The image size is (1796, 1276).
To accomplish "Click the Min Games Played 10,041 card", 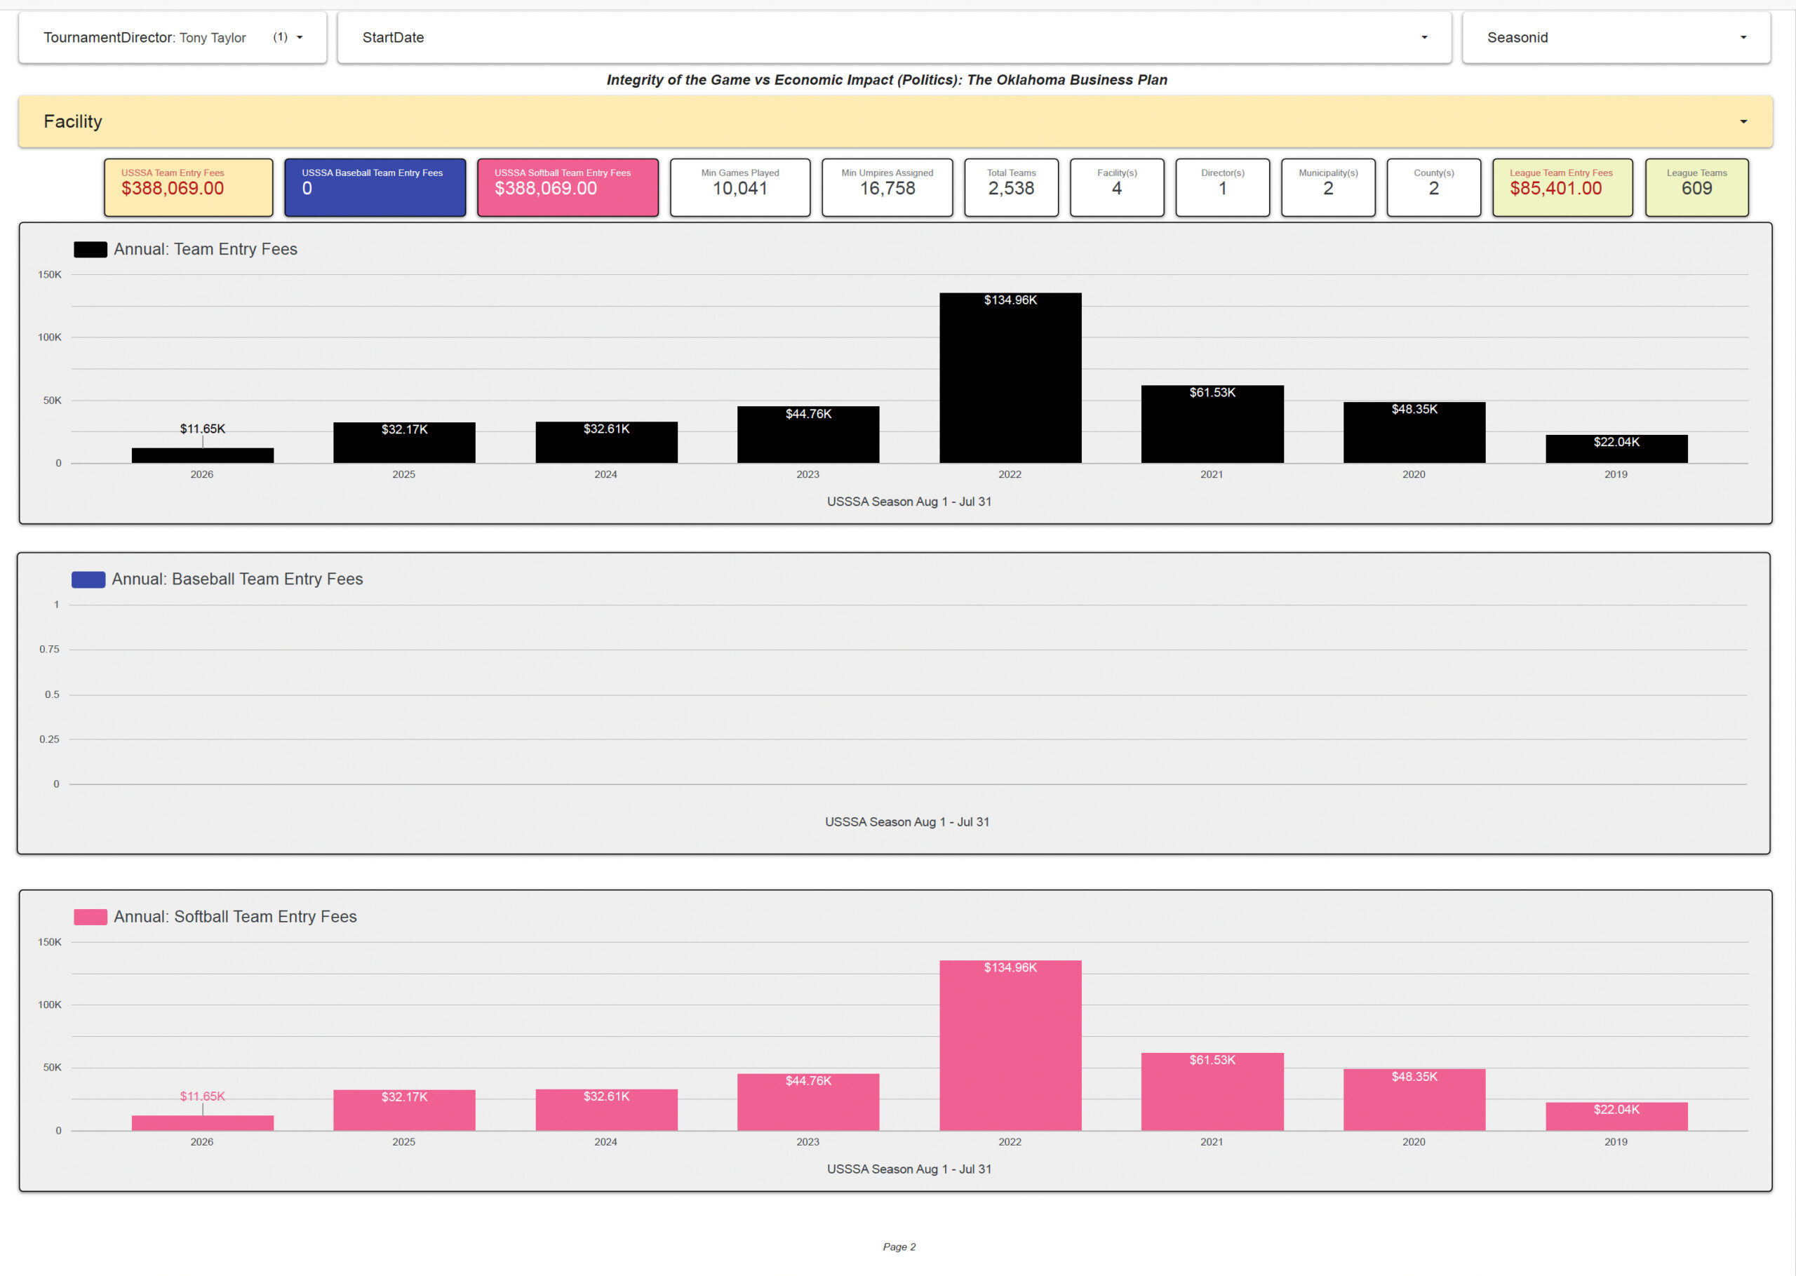I will pos(740,188).
